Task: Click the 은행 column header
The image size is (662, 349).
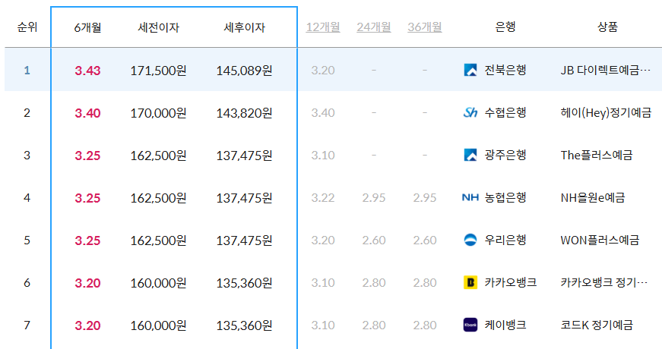Action: 505,27
